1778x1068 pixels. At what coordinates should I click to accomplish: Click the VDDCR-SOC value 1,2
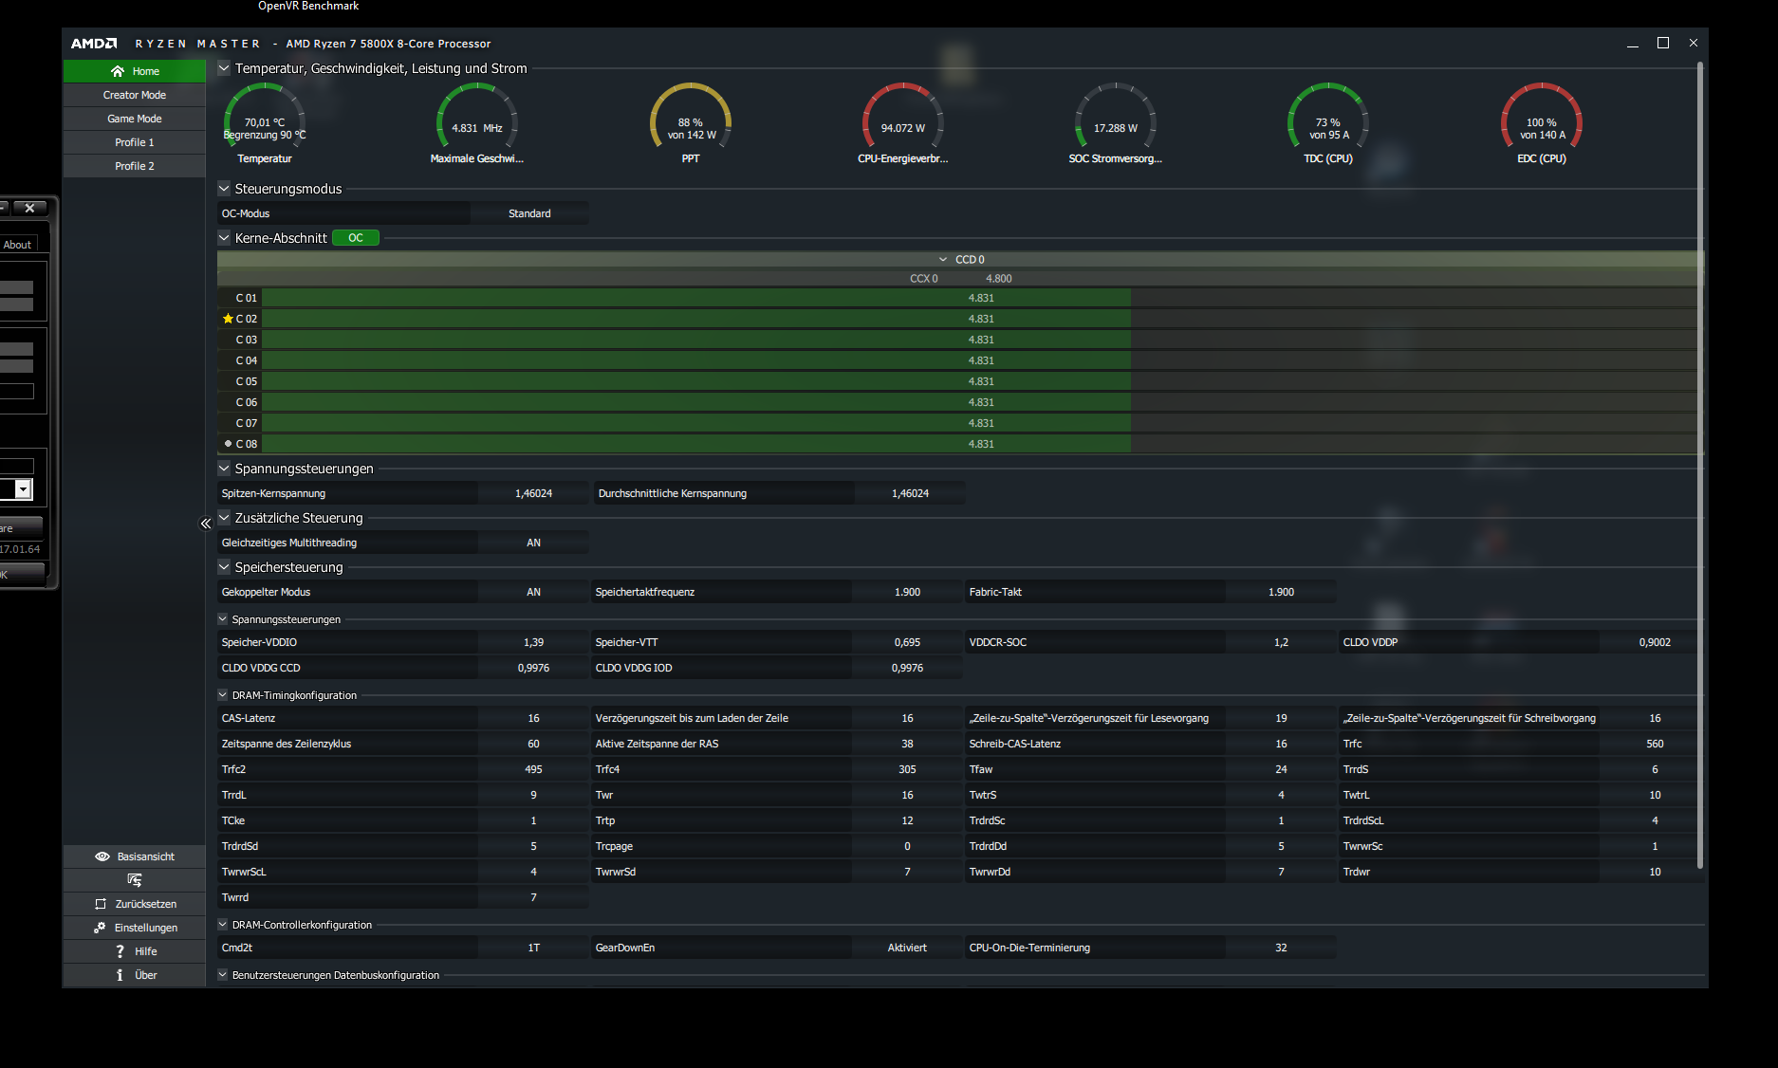point(1281,642)
